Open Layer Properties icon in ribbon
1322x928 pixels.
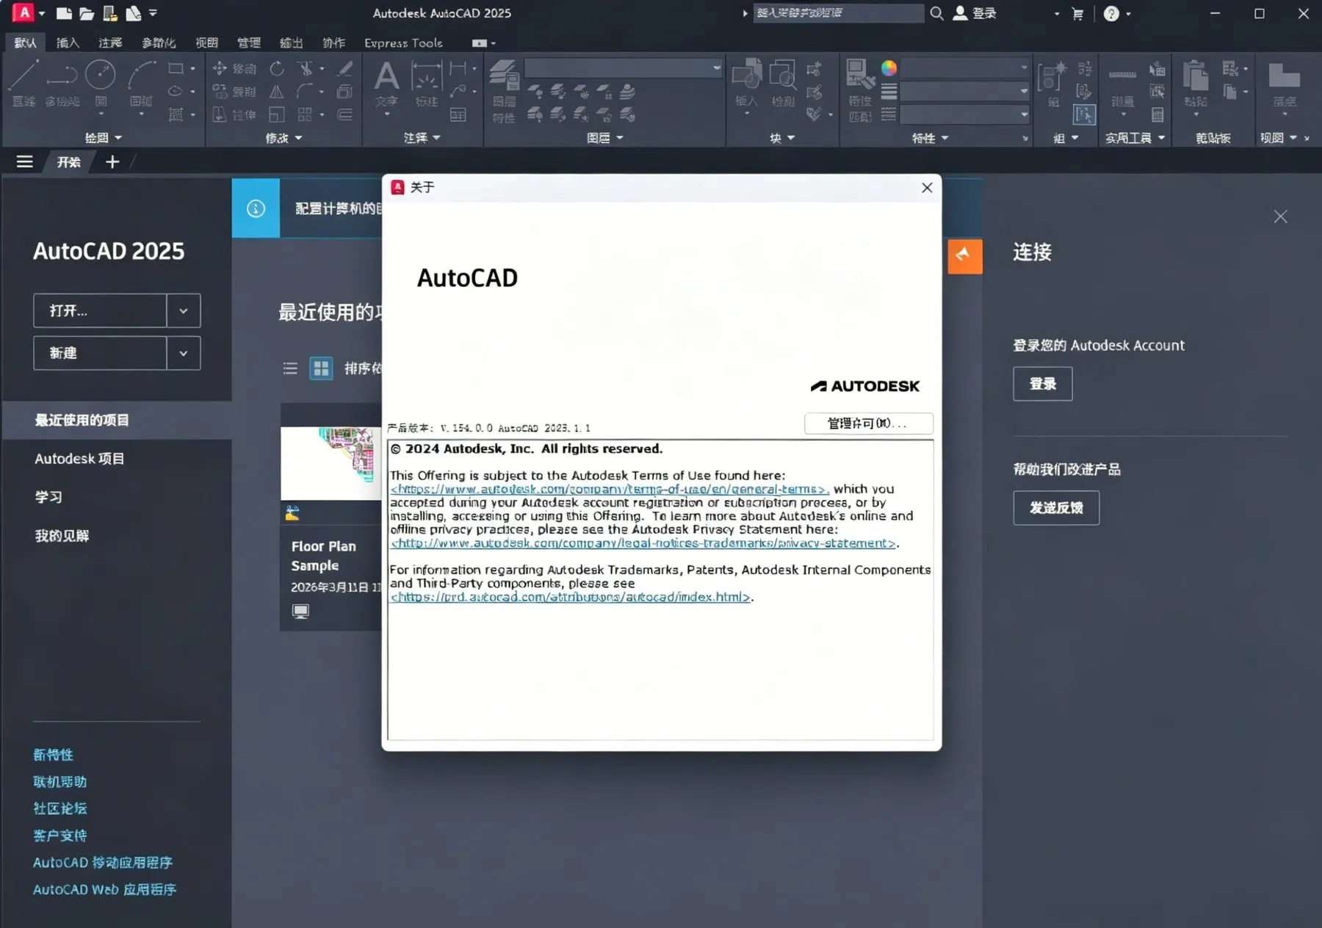[x=504, y=90]
